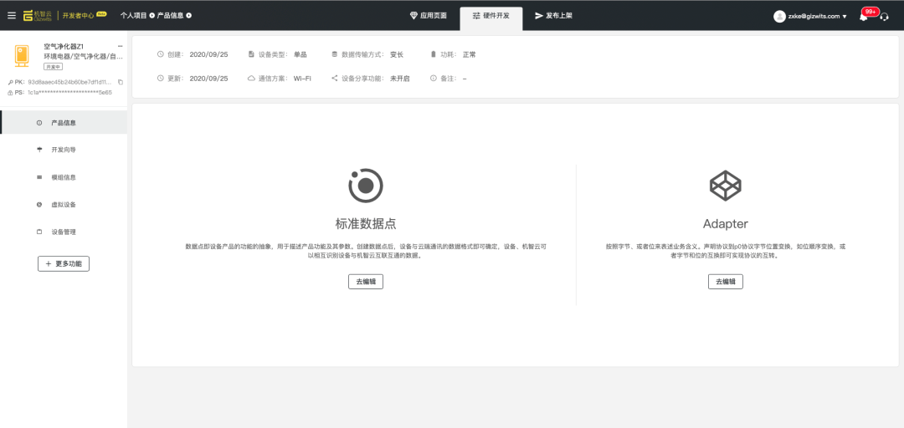Open 虚拟设备 in the sidebar
Image resolution: width=904 pixels, height=428 pixels.
point(64,205)
